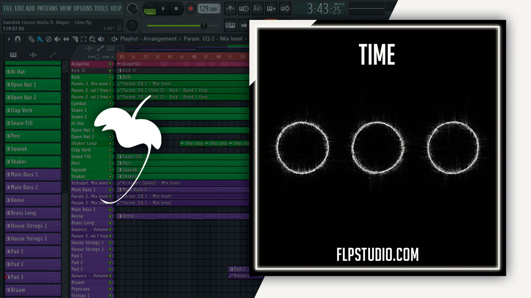Select the Reese clip in the playlist
This screenshot has height=298, width=531.
point(183,216)
